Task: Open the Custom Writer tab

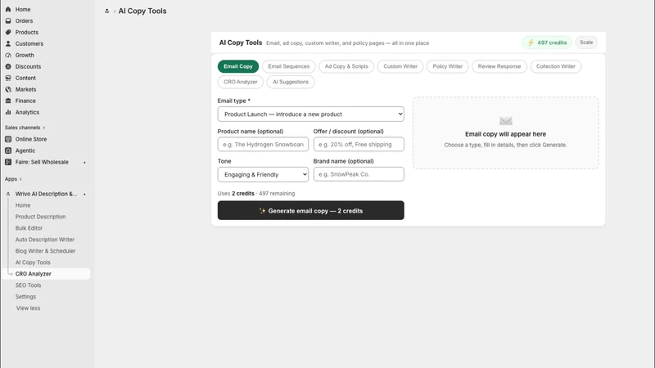Action: [400, 66]
